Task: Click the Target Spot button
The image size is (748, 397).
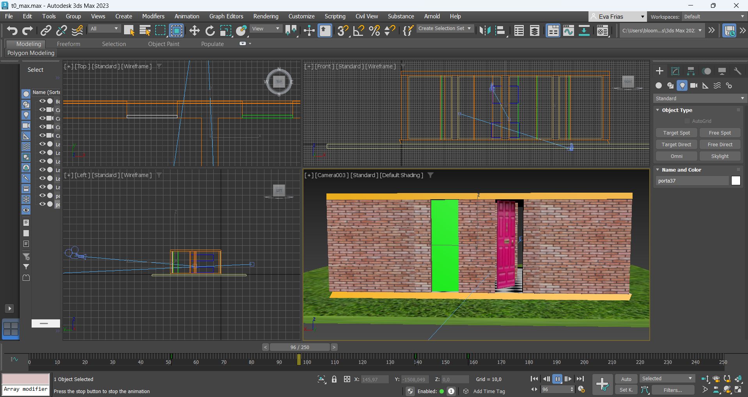Action: click(x=676, y=133)
